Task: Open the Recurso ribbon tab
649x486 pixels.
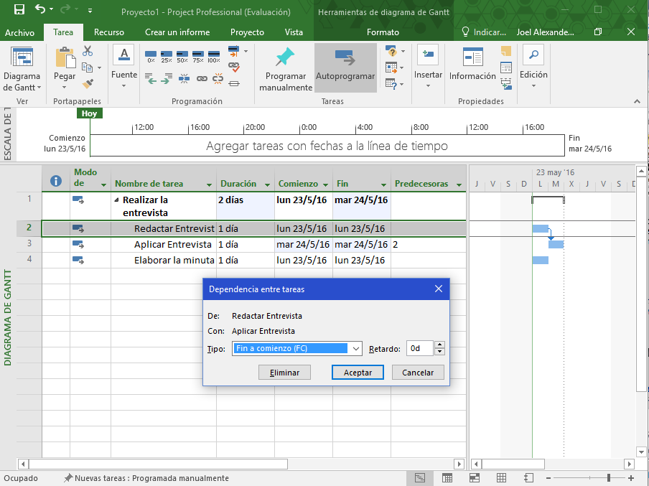Action: pyautogui.click(x=108, y=32)
